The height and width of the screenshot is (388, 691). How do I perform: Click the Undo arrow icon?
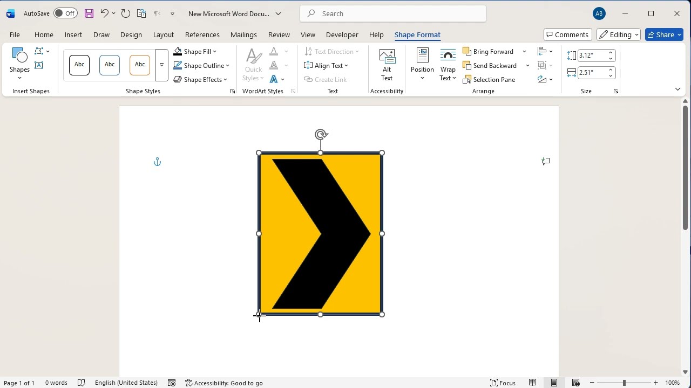point(104,13)
